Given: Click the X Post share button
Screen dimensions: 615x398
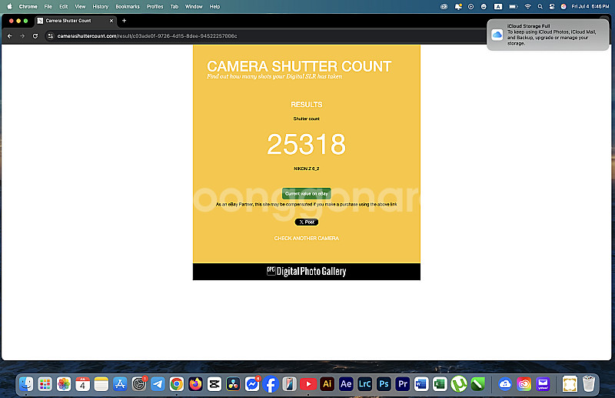Looking at the screenshot, I should click(306, 222).
